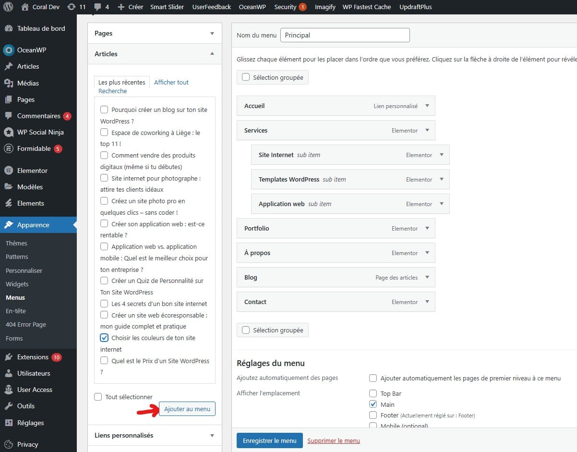Click the Ajouter au menu button
The image size is (577, 452).
click(187, 409)
